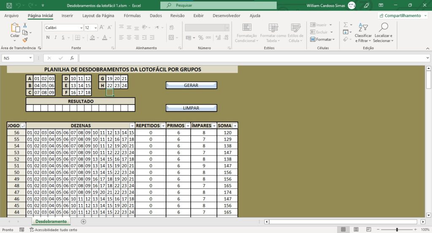Image resolution: width=432 pixels, height=233 pixels.
Task: Click the Compartilhamento button
Action: [402, 16]
